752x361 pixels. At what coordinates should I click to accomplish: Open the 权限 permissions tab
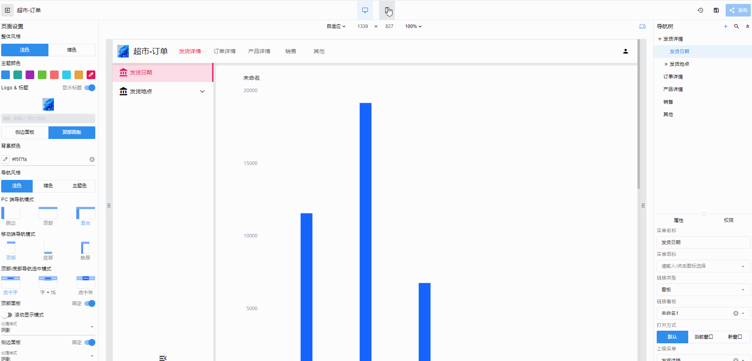[x=729, y=220]
